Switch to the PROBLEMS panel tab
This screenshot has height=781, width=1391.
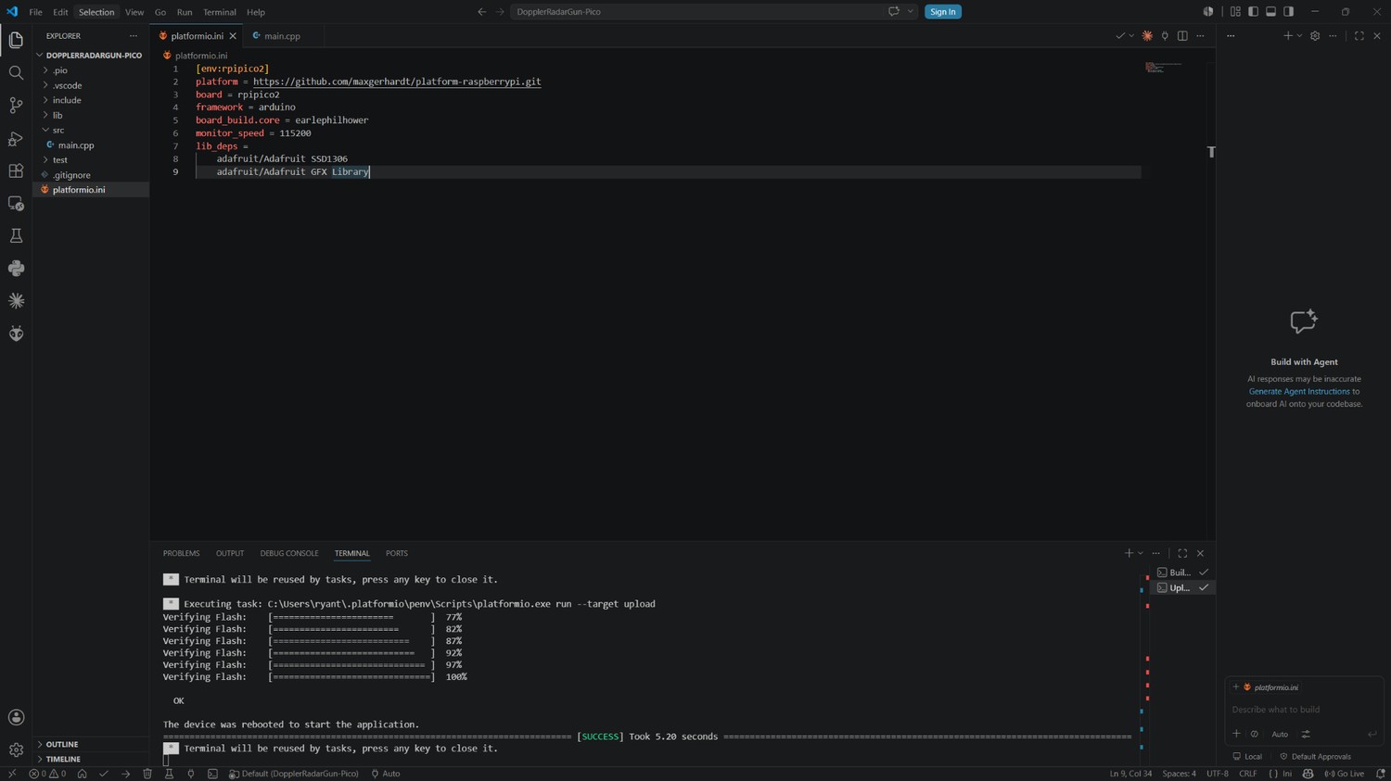[x=181, y=553]
